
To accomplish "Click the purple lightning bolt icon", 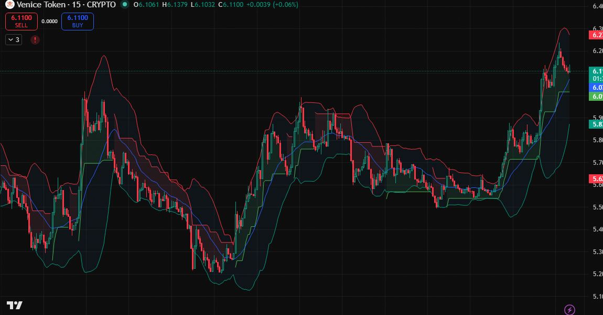I will coord(569,309).
